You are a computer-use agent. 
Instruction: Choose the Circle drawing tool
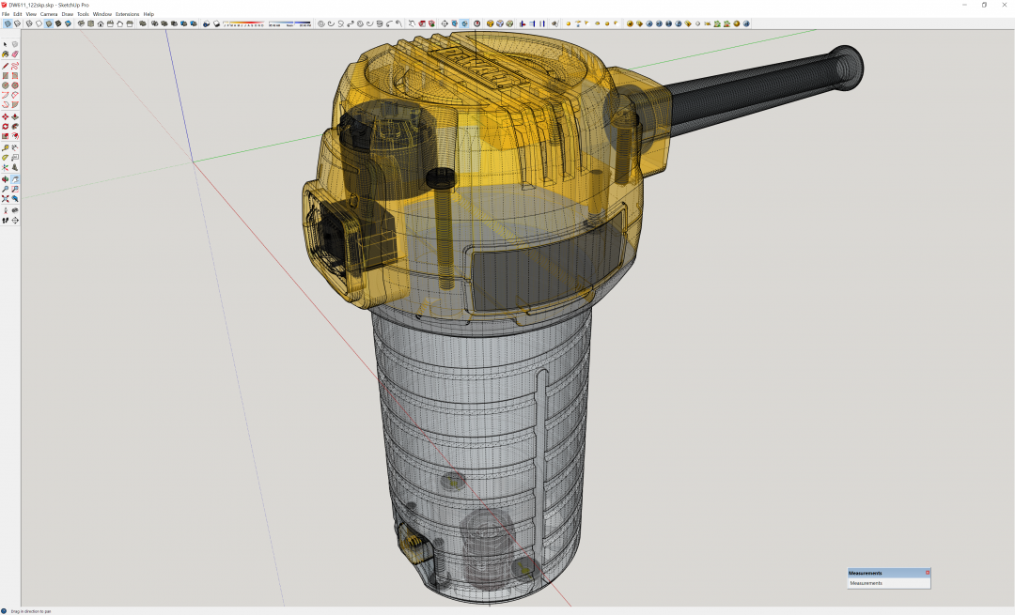tap(6, 85)
